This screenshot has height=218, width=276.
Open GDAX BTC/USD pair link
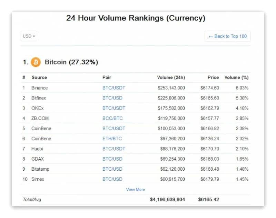112,159
